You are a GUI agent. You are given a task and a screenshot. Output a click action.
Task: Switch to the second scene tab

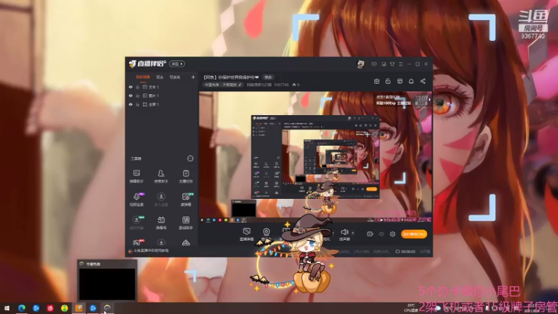[x=160, y=77]
